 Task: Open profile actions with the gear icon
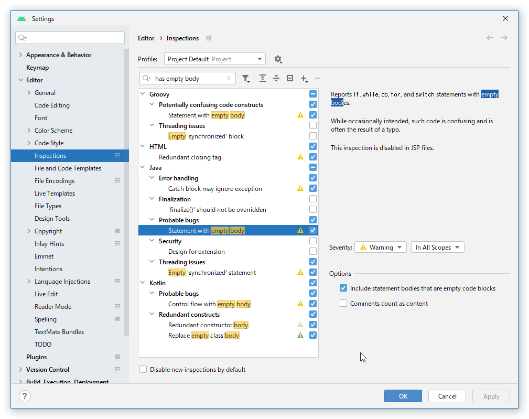click(x=278, y=59)
